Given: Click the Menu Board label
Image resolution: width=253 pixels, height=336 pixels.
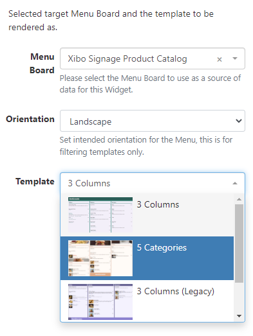Looking at the screenshot, I should pyautogui.click(x=42, y=64).
